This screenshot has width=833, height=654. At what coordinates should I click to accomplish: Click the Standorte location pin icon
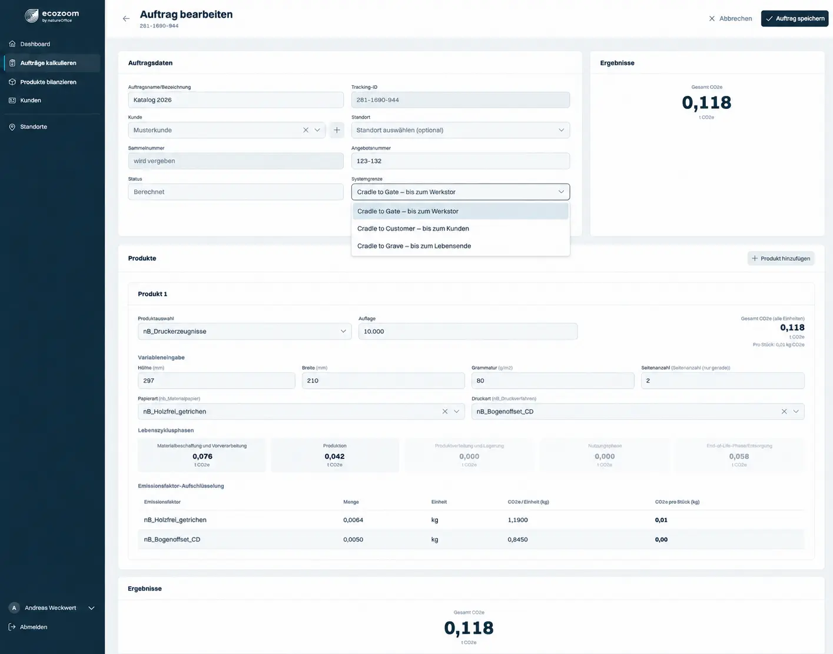coord(12,127)
